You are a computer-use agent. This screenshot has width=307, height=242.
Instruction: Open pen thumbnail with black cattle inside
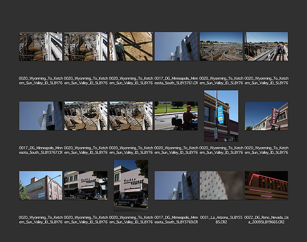(x=86, y=116)
